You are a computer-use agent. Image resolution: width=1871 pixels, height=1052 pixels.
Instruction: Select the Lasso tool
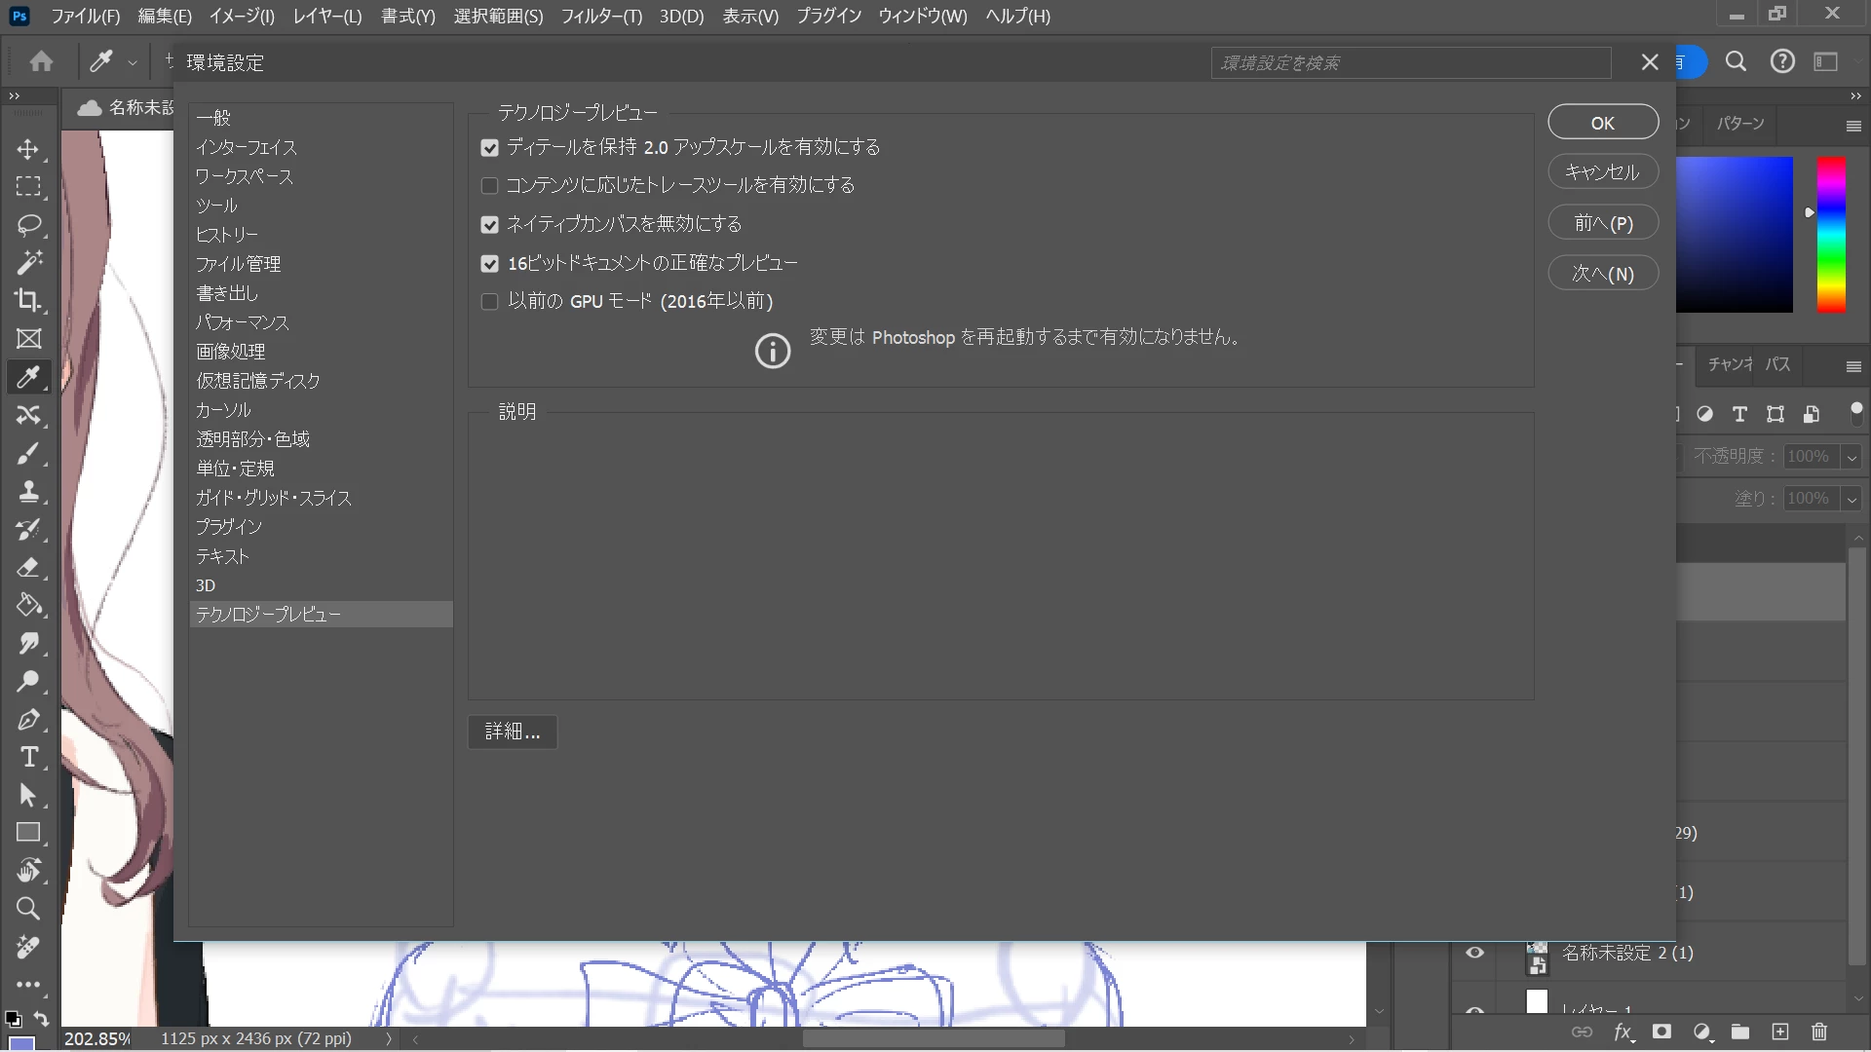28,225
